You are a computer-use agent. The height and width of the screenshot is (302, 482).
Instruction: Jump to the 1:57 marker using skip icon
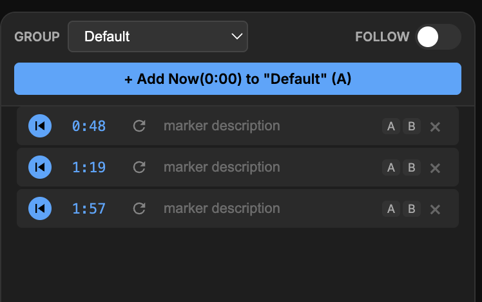tap(40, 208)
